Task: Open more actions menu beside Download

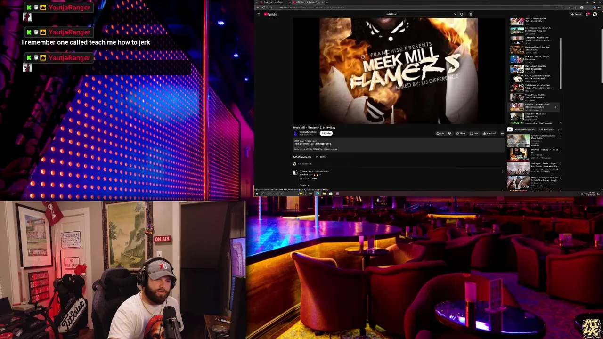Action: click(502, 133)
